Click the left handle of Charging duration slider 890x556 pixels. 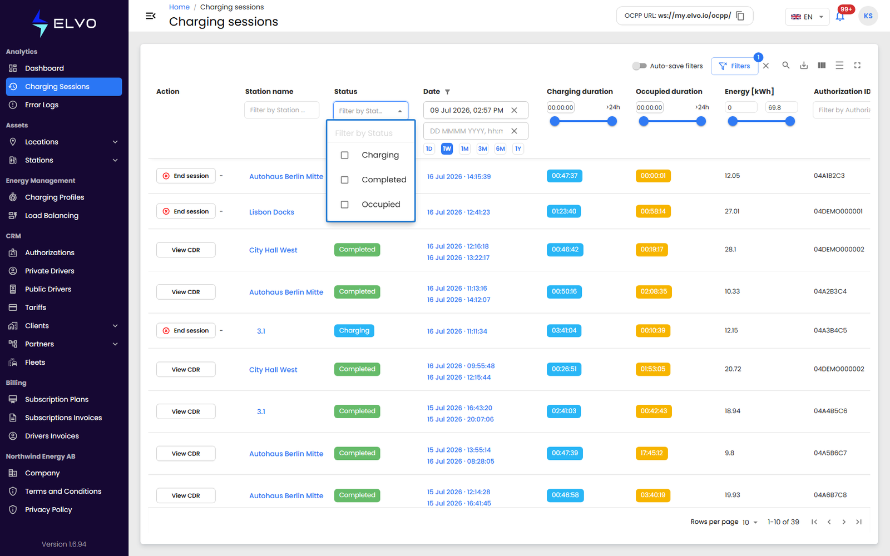click(x=555, y=121)
